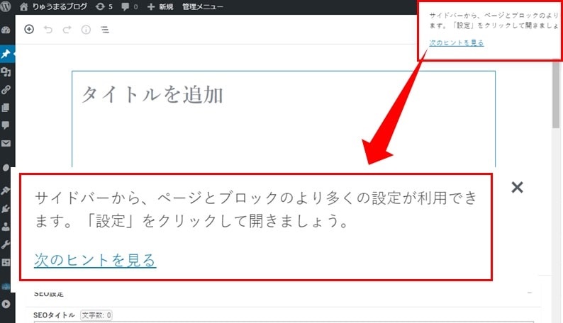Screen dimensions: 563x323
Task: Show content structure info icon
Action: coord(86,30)
